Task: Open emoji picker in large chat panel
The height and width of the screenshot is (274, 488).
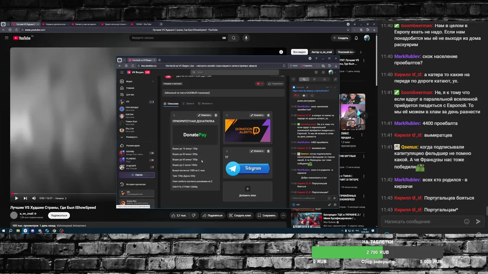Action: point(467,221)
